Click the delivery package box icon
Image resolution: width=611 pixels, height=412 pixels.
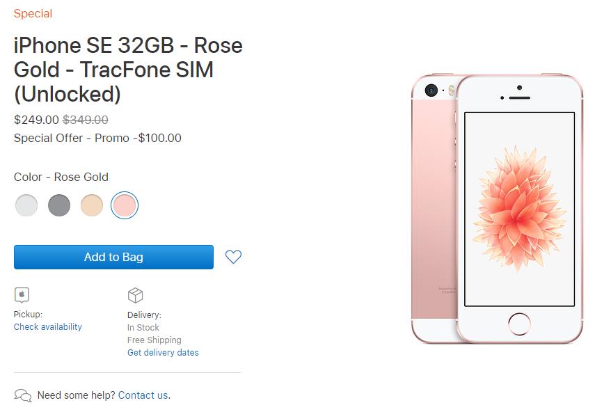(x=136, y=294)
